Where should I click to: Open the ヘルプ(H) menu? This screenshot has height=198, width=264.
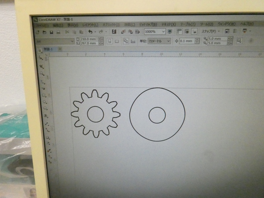tap(247, 24)
